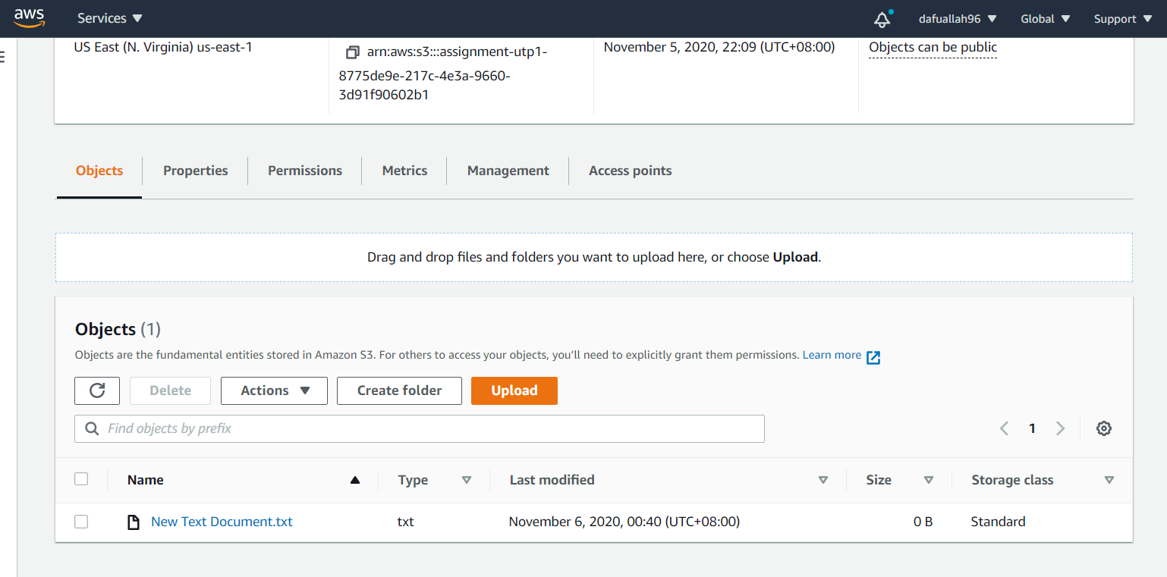
Task: Open the Permissions tab
Action: 305,171
